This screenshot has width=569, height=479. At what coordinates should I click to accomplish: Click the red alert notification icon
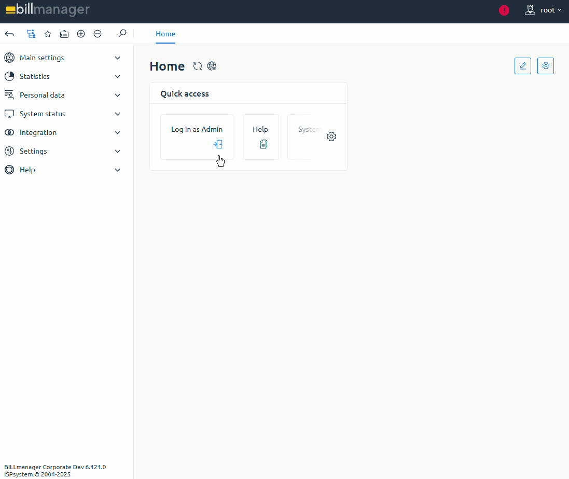504,10
